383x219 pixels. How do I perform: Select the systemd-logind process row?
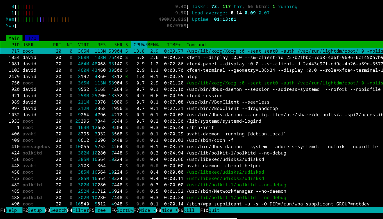click(x=191, y=121)
